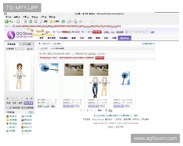This screenshot has width=183, height=146.
Task: Click the green link at top right of content
Action: point(148,44)
